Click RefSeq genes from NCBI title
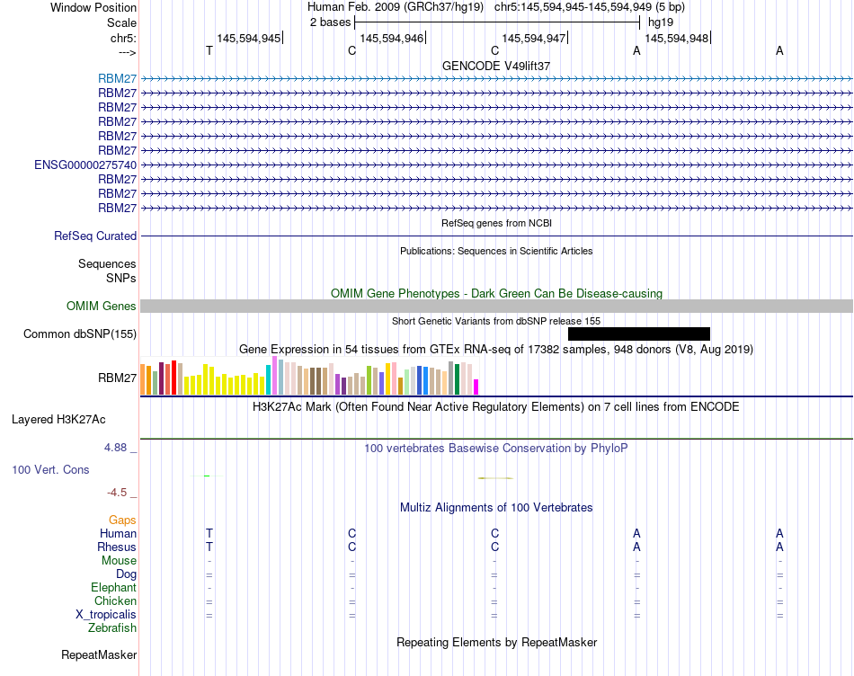 click(x=496, y=223)
